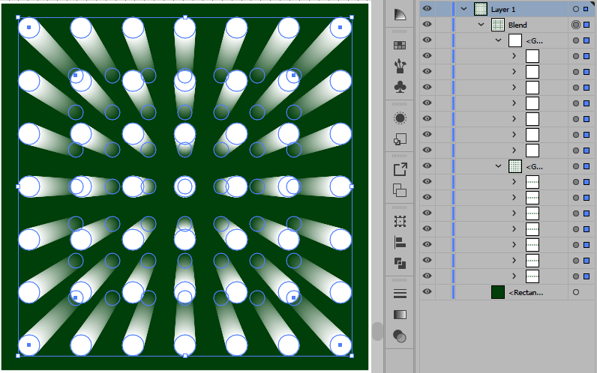This screenshot has height=373, width=597.
Task: Click target circle of Blend row
Action: (576, 25)
